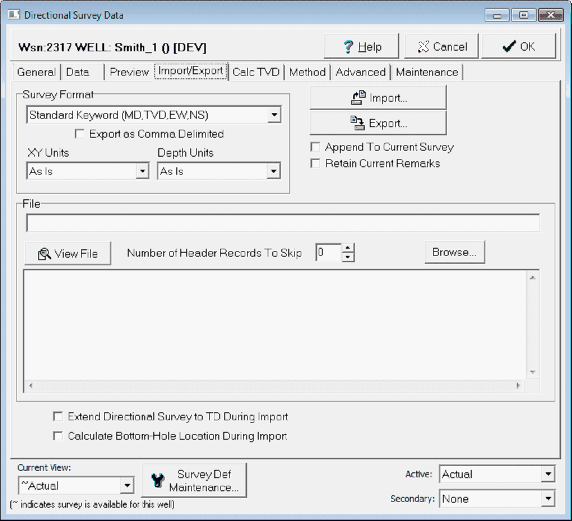Viewport: 572px width, 521px height.
Task: Confirm with the OK checkmark
Action: 509,47
